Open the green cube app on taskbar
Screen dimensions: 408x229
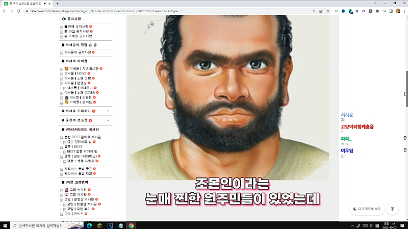pyautogui.click(x=99, y=225)
